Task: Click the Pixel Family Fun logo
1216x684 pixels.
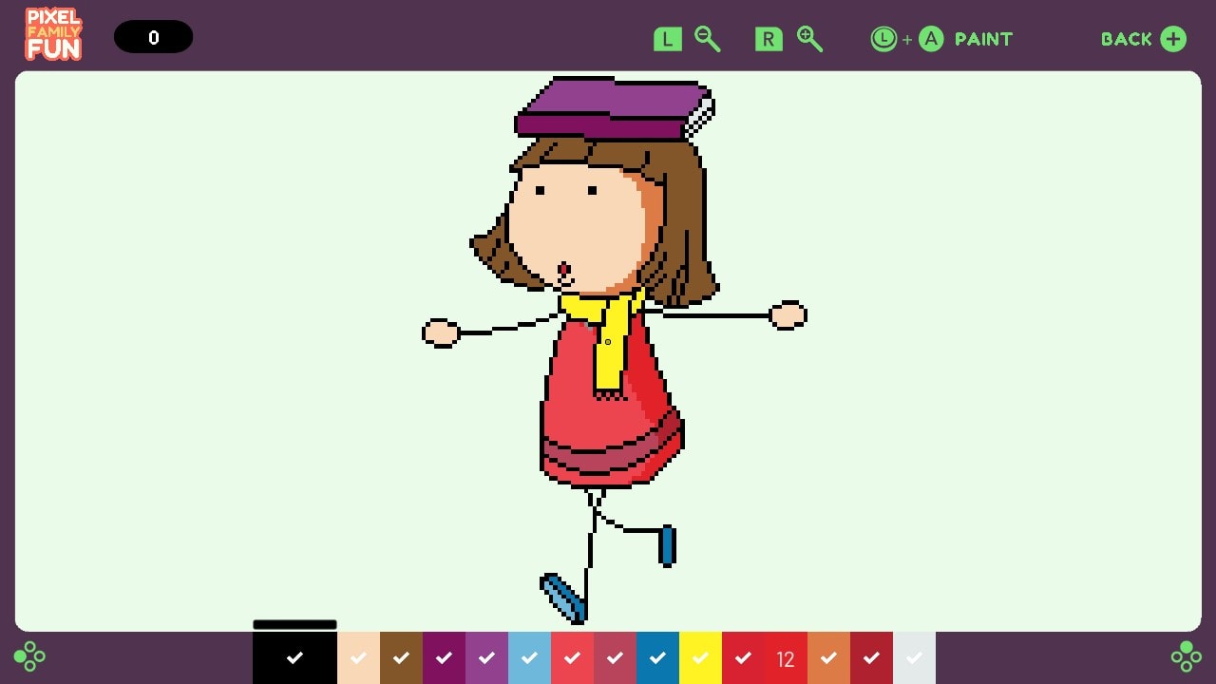Action: pos(52,35)
